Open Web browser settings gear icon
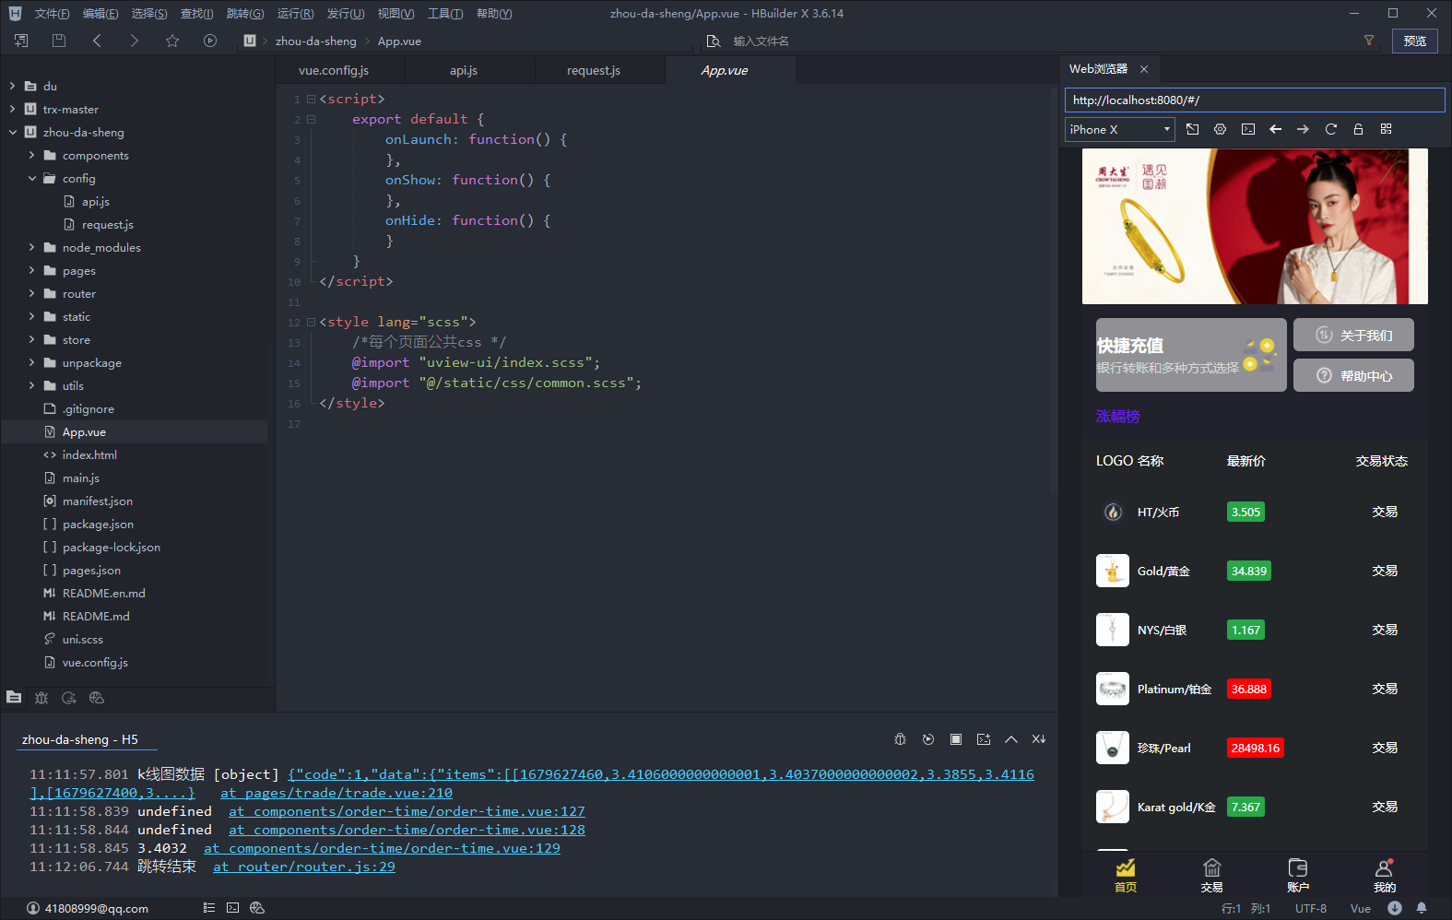The height and width of the screenshot is (920, 1452). coord(1221,129)
